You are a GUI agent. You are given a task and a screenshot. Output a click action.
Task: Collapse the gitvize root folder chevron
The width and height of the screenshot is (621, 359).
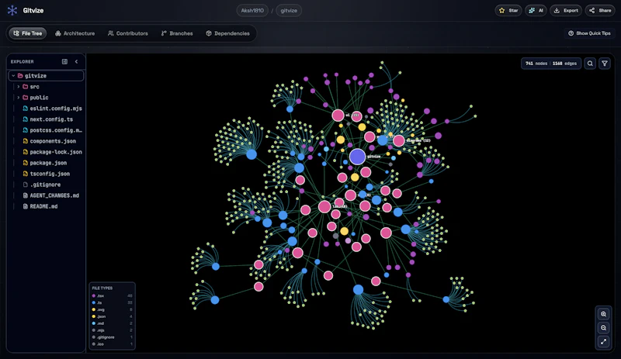click(13, 76)
